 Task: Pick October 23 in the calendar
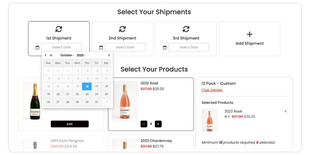pyautogui.click(x=87, y=94)
